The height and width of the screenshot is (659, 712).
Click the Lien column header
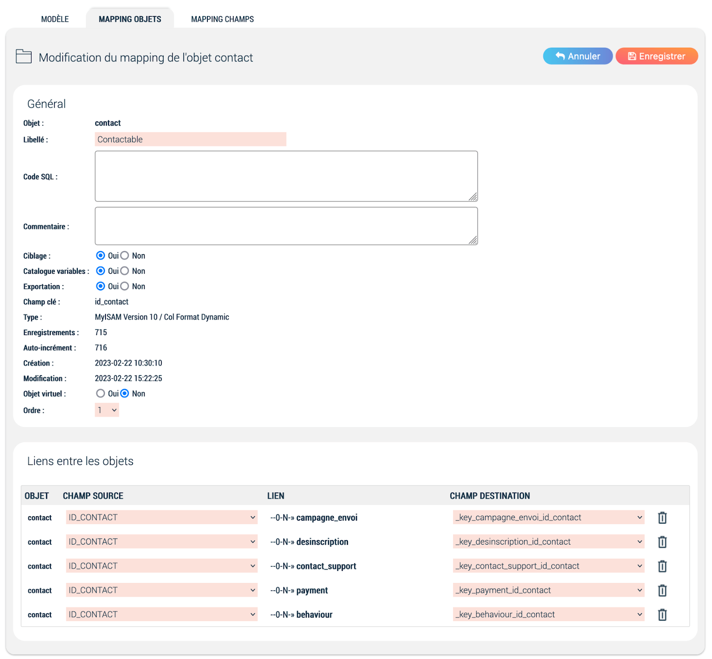coord(276,496)
